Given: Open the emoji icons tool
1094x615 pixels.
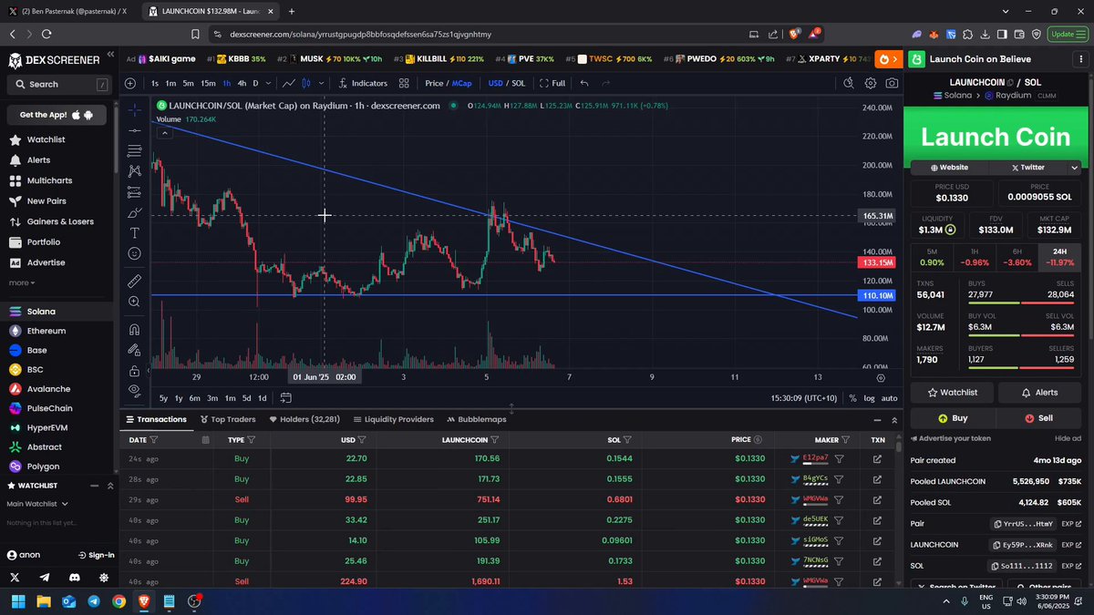Looking at the screenshot, I should coord(134,253).
